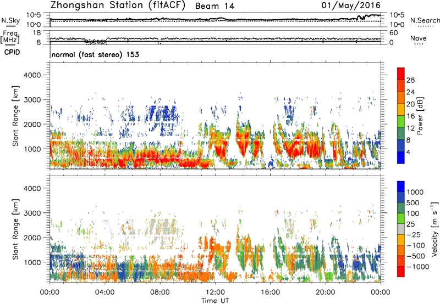Pick the gray velocity segment between -25 and 25
The height and width of the screenshot is (304, 440).
pyautogui.click(x=401, y=229)
